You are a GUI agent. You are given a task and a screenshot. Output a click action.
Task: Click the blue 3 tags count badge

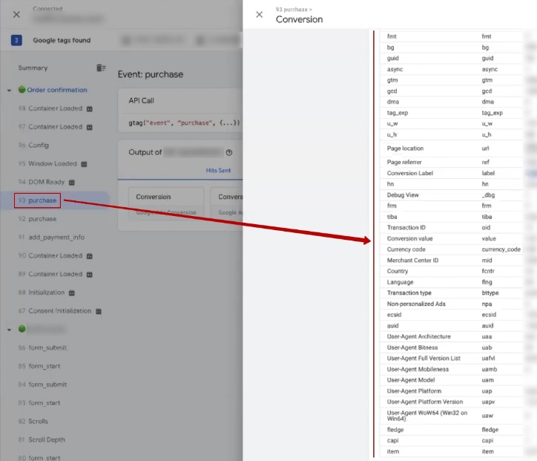(16, 40)
